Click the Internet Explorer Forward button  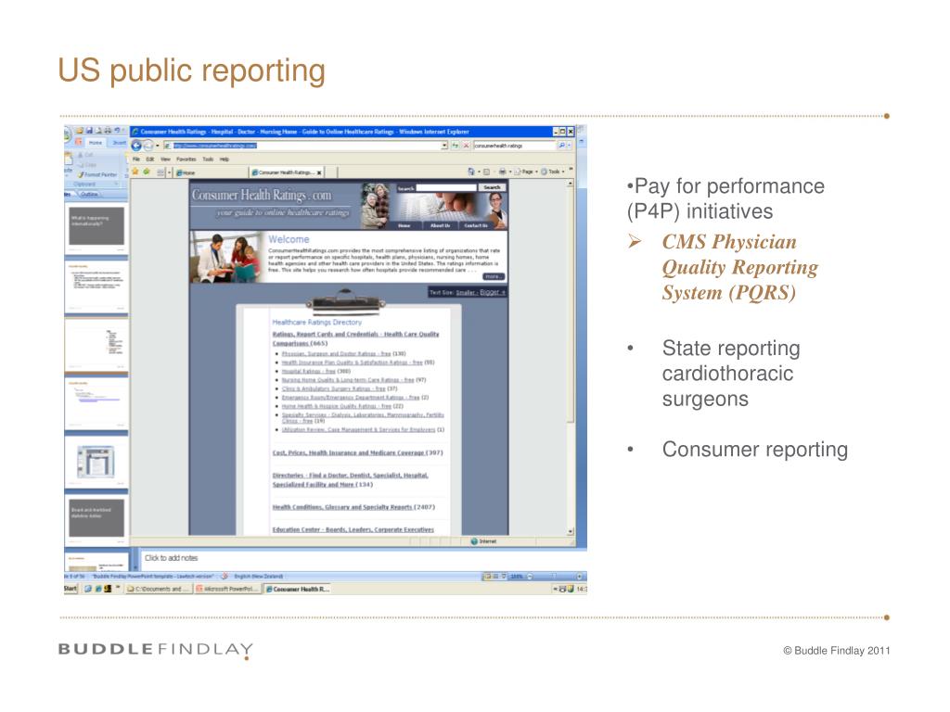click(148, 146)
